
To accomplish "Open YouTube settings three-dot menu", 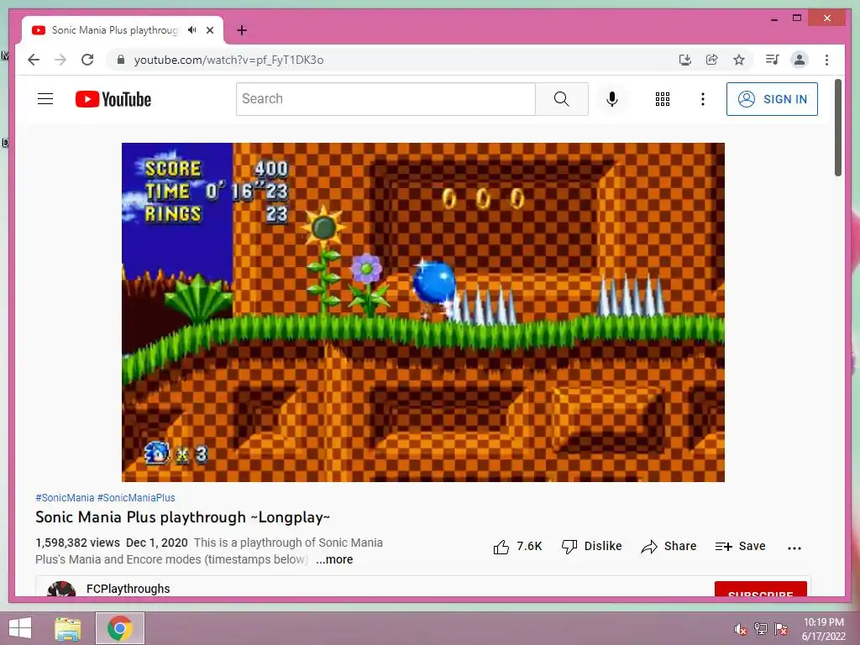I will [703, 99].
